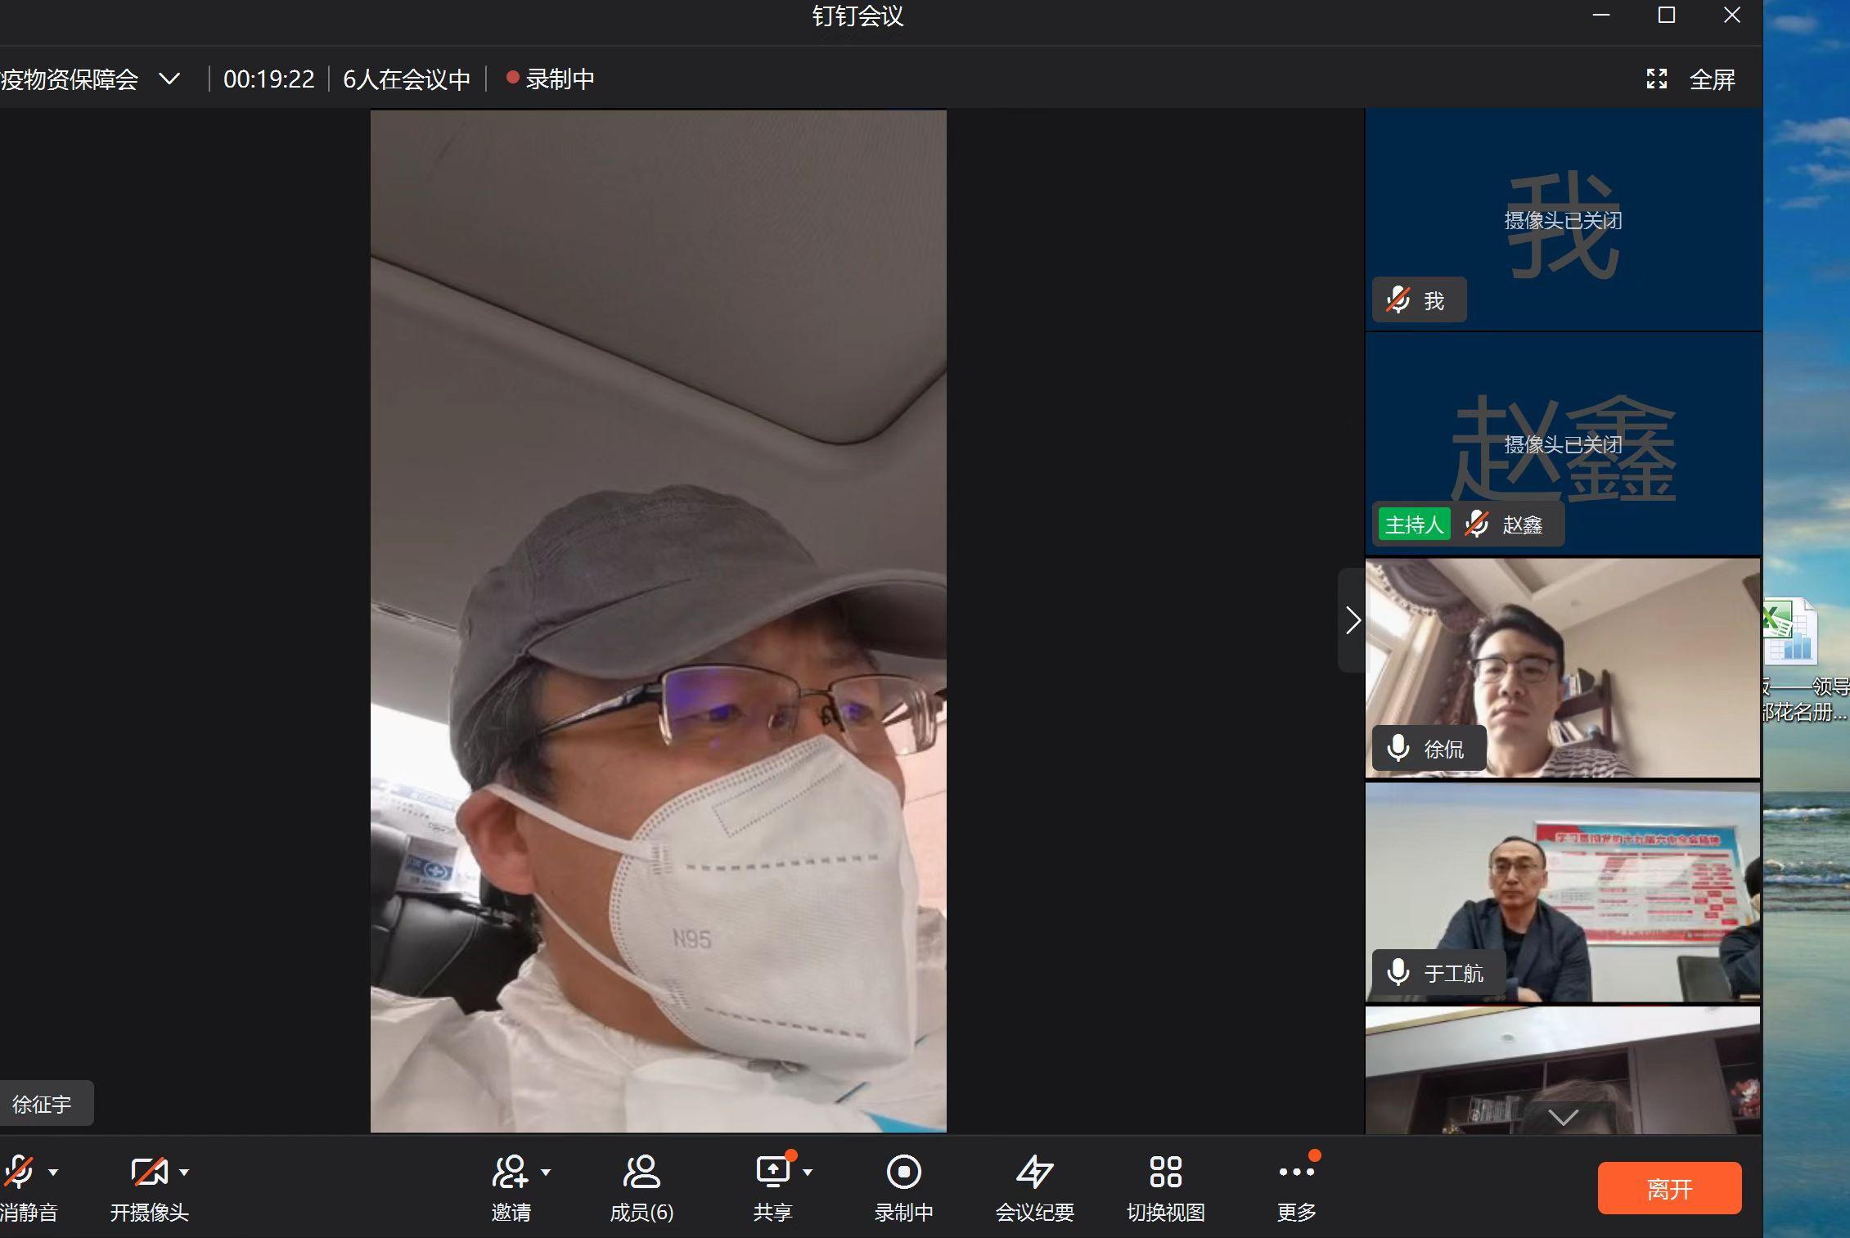1850x1238 pixels.
Task: Leave the meeting with 离开 button
Action: 1669,1187
